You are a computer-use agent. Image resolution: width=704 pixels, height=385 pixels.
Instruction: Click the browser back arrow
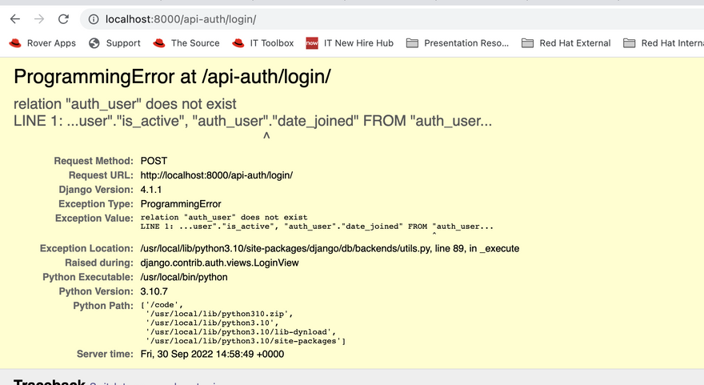click(15, 18)
